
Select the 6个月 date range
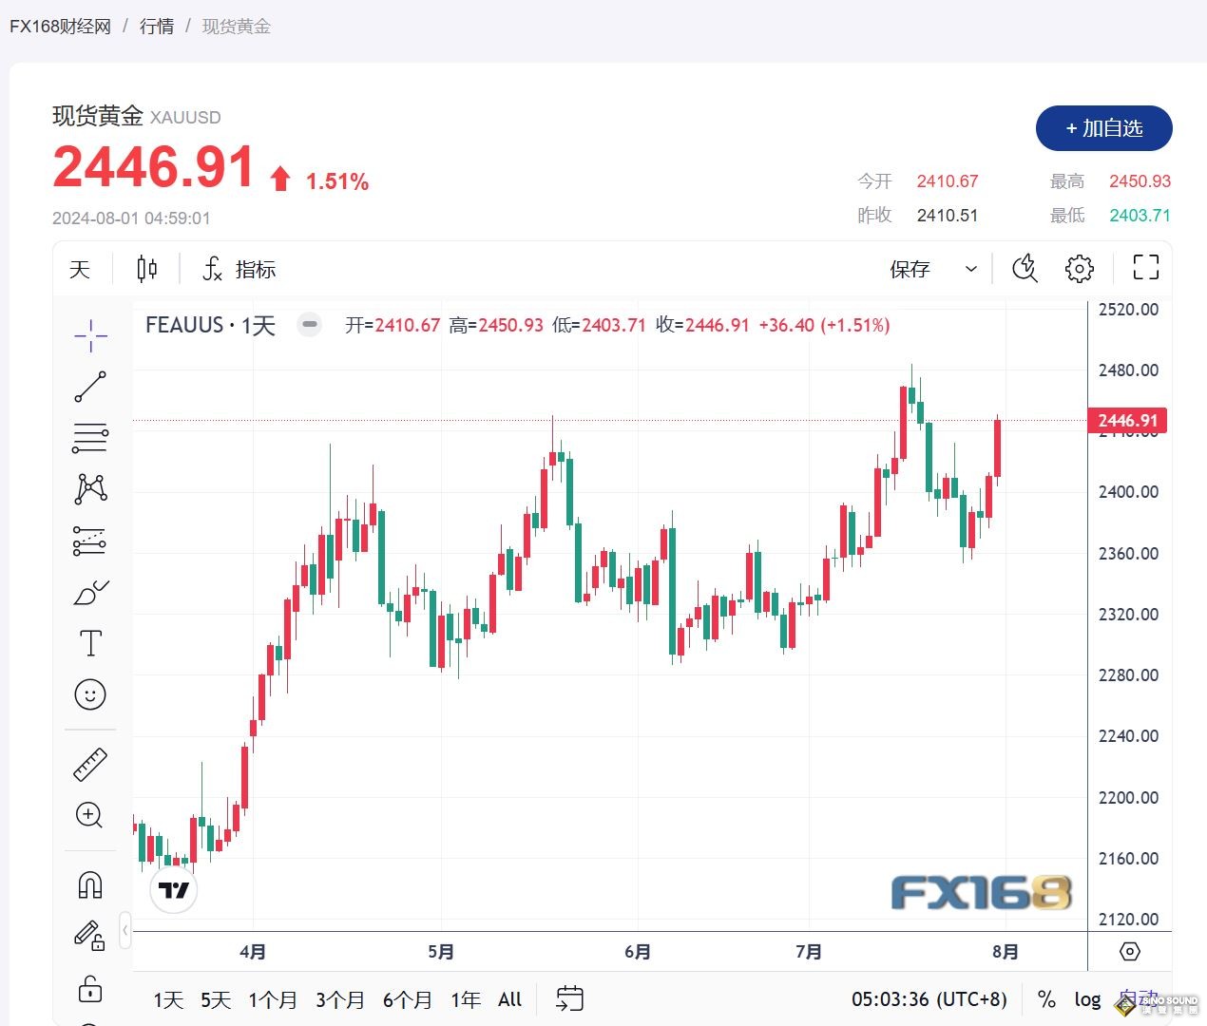408,999
